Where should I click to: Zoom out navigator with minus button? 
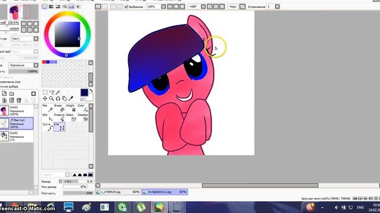[x=24, y=24]
